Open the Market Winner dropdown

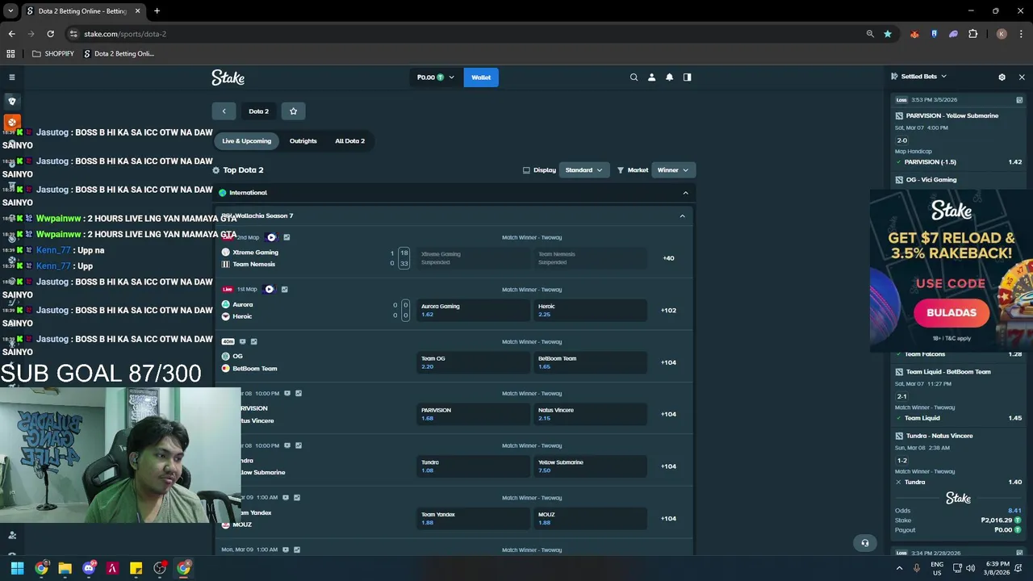click(672, 170)
